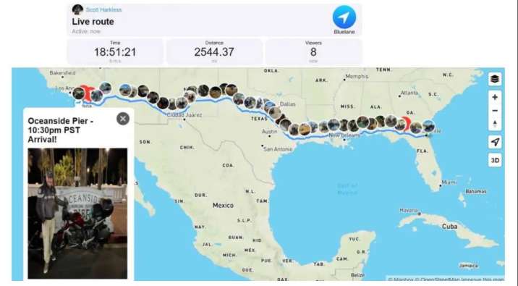Image resolution: width=518 pixels, height=286 pixels.
Task: Close the Oceanside Pier popup
Action: tap(123, 119)
